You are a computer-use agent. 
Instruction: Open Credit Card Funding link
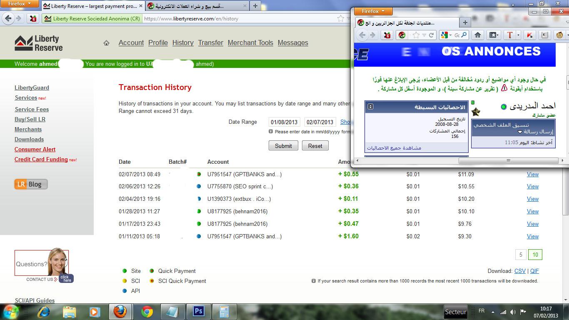[x=41, y=159]
